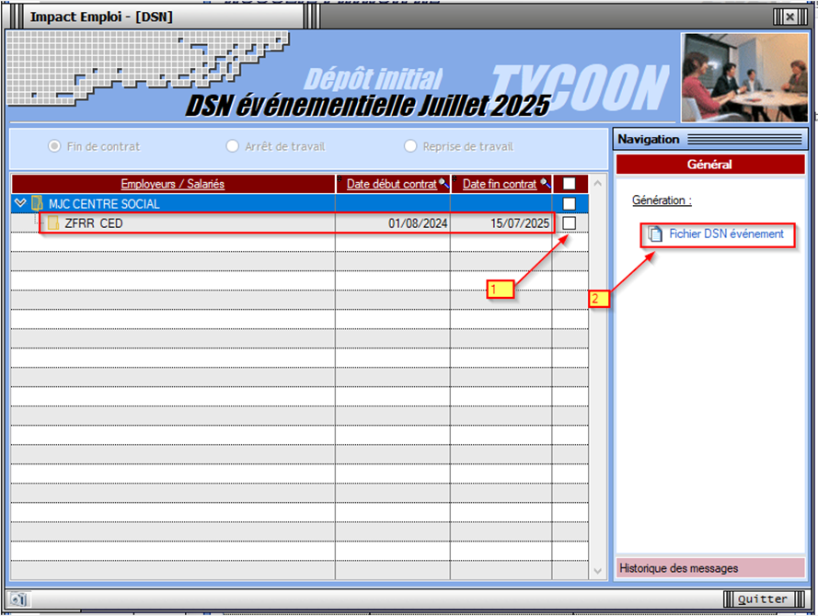Click the 01/08/2024 start date cell
Screen dimensions: 818x616
tap(393, 223)
